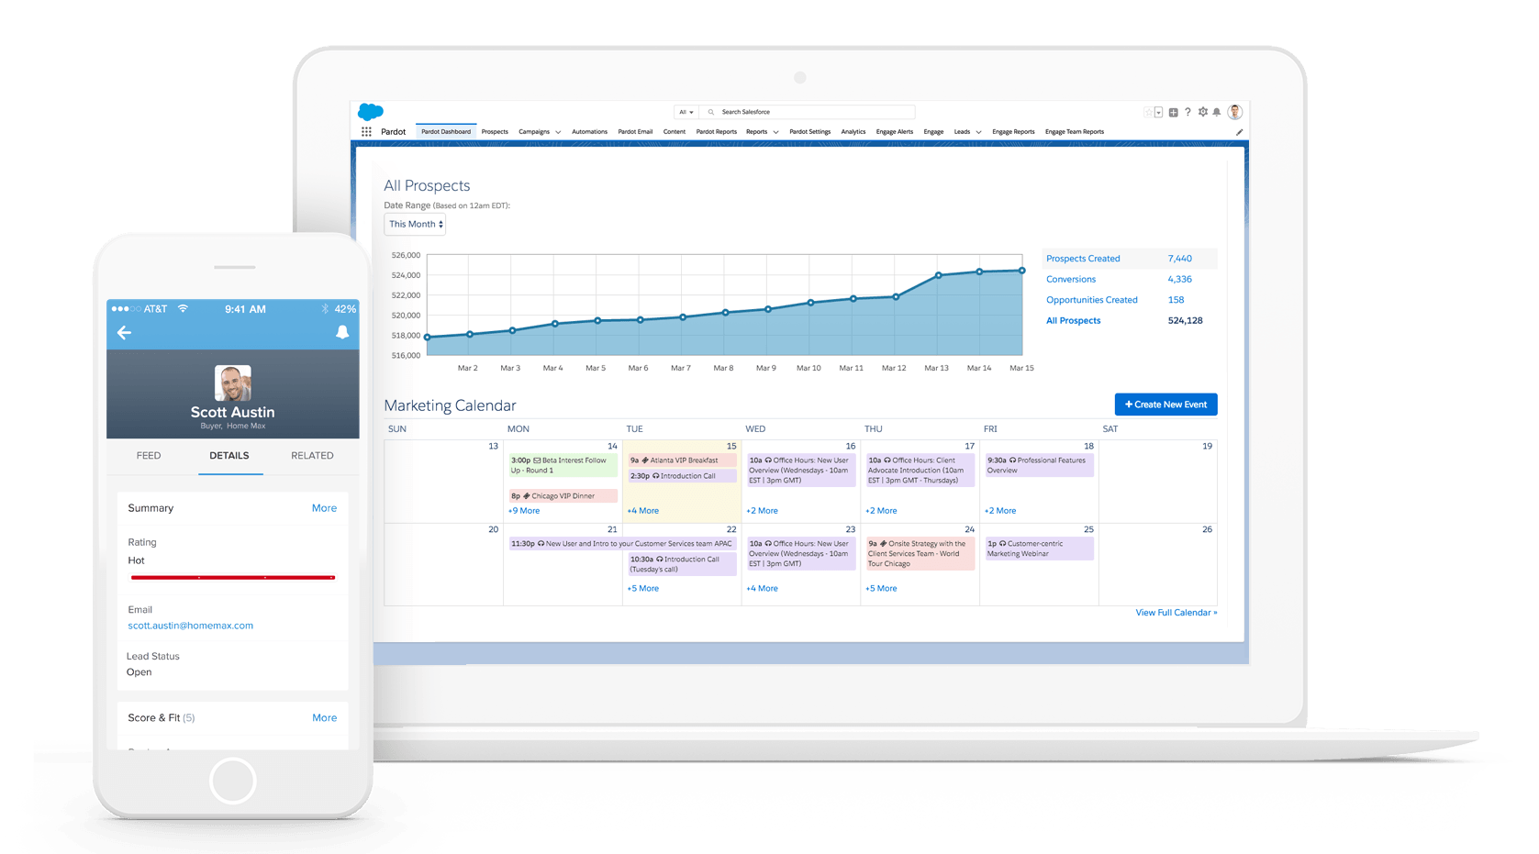
Task: Select the Pardot Dashboard tab
Action: coord(446,131)
